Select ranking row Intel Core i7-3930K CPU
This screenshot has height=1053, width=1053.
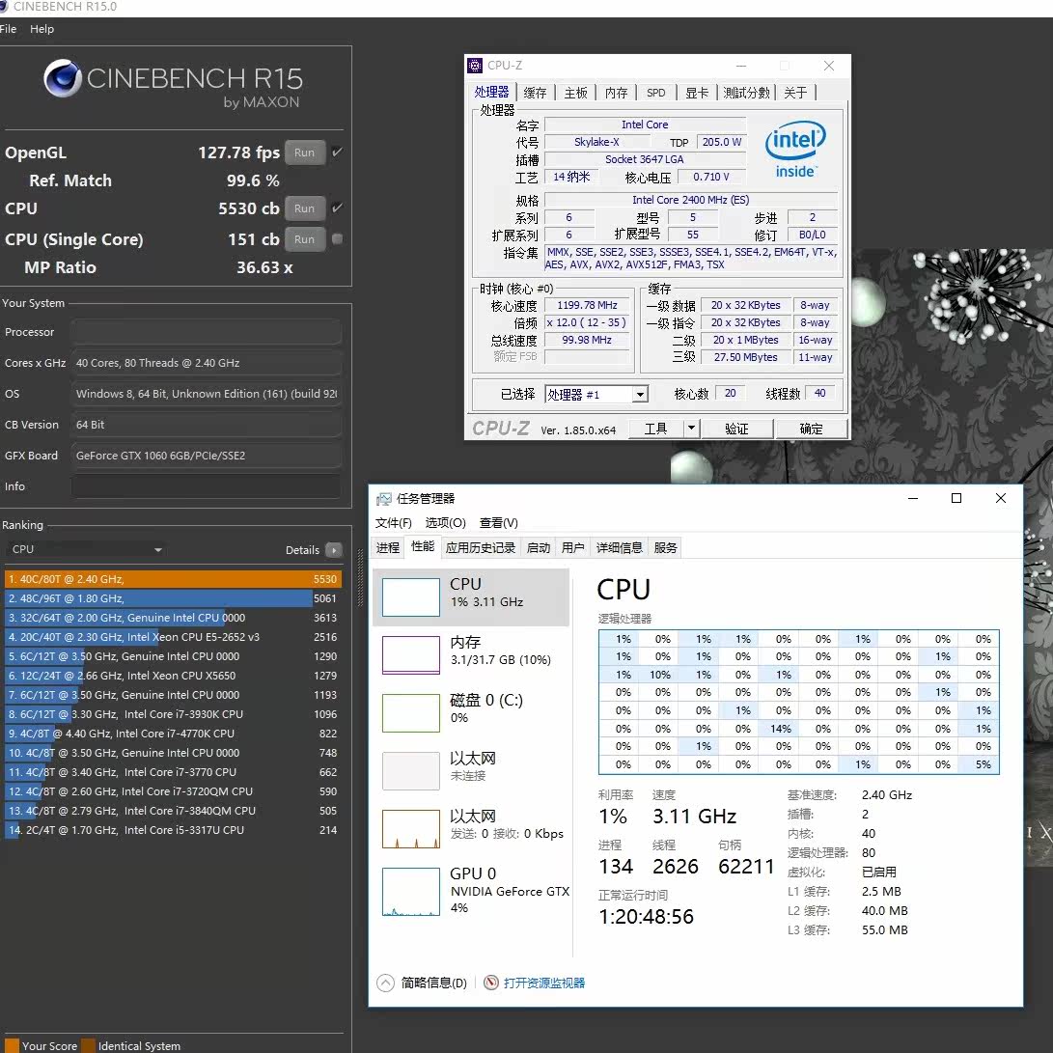(173, 714)
